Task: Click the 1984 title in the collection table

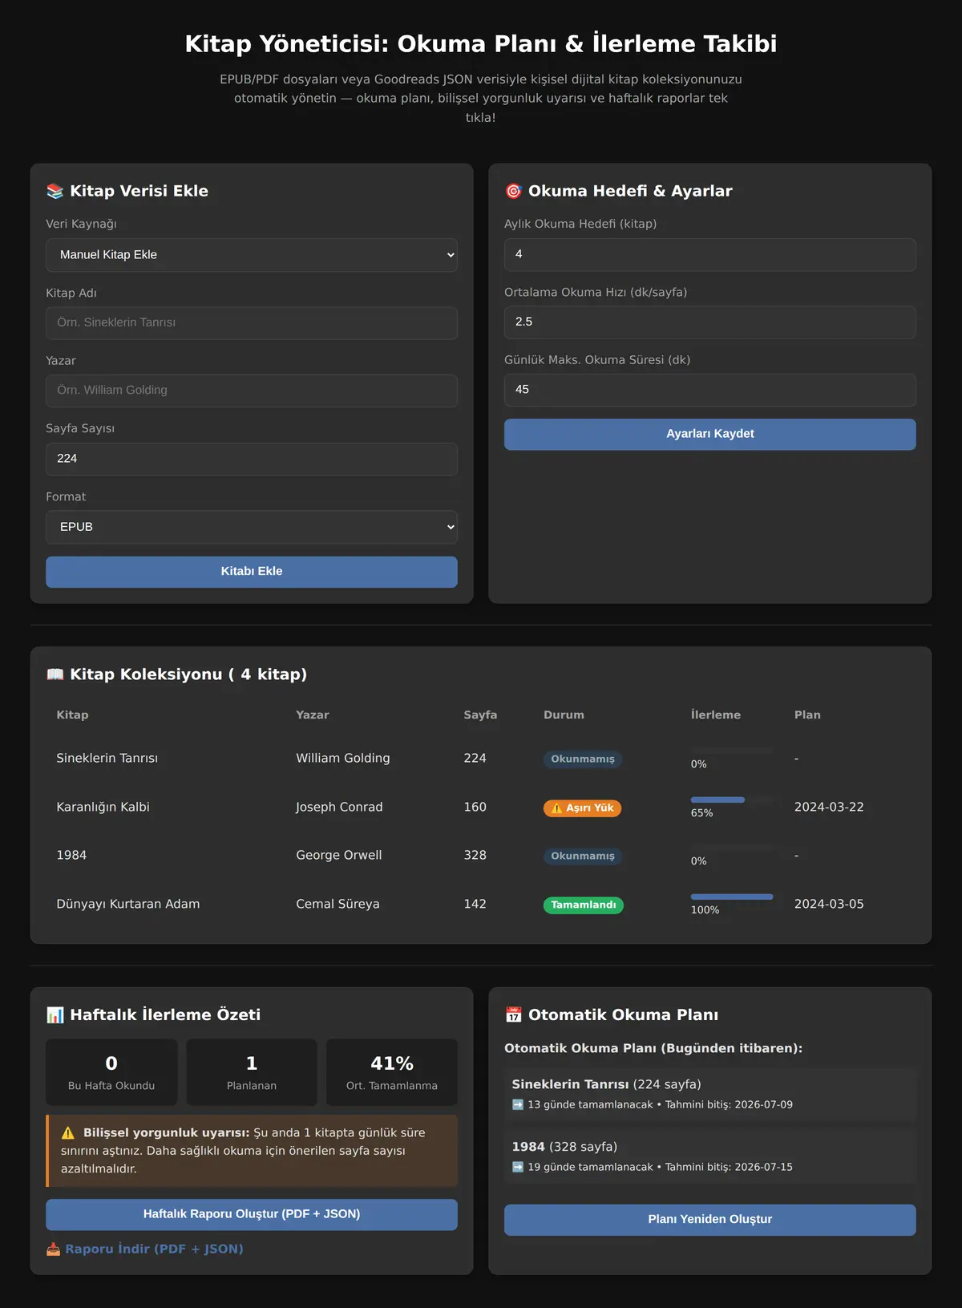Action: coord(71,856)
